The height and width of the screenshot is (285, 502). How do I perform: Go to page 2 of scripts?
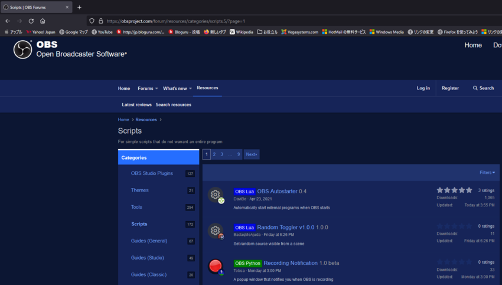[214, 154]
